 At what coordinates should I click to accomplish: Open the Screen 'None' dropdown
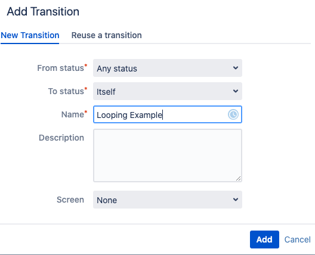168,200
